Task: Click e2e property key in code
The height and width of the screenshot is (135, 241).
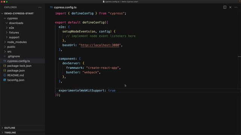Action: (x=61, y=27)
